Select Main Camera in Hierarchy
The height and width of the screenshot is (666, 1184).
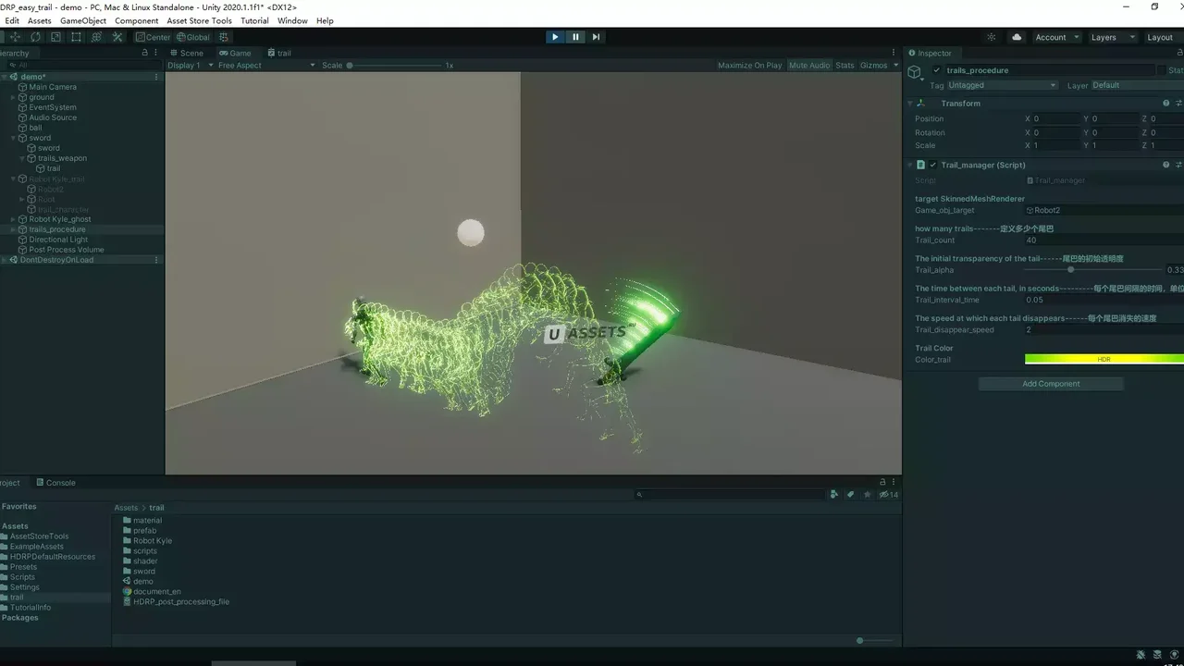[x=53, y=87]
